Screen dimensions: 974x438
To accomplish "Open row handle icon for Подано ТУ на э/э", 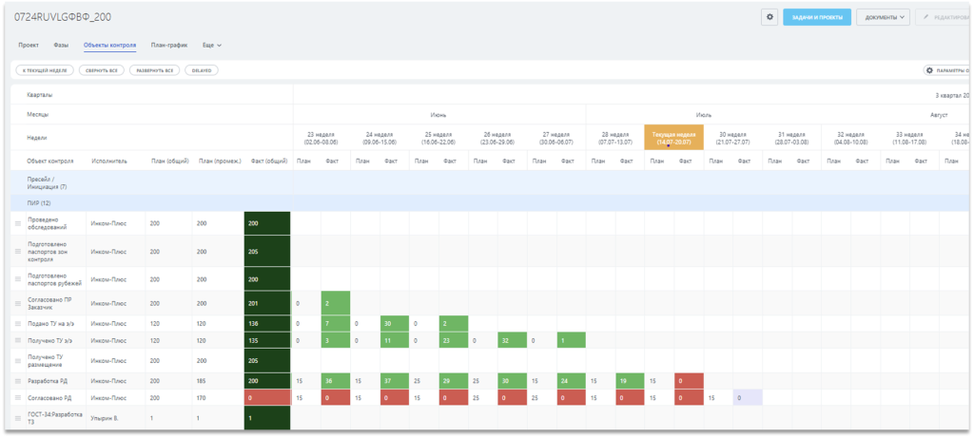I will 17,324.
